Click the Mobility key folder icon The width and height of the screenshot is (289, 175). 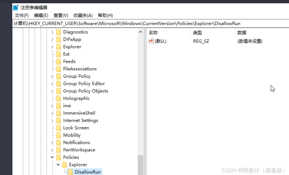point(58,135)
